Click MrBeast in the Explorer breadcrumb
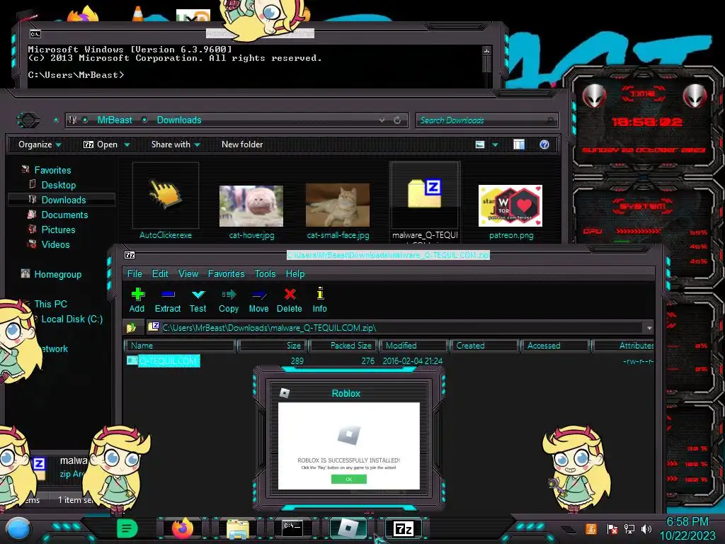 (115, 120)
